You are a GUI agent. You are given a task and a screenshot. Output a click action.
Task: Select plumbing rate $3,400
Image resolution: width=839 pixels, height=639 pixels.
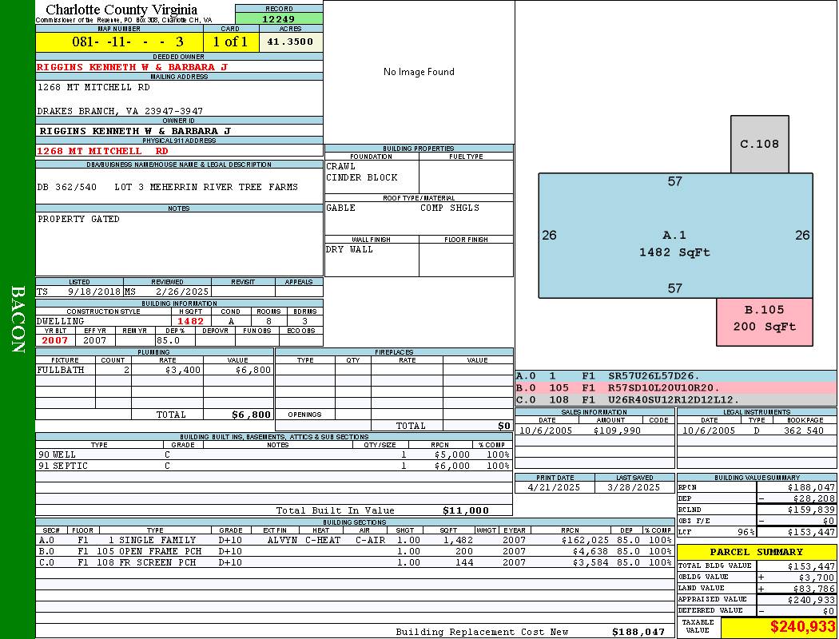(x=183, y=370)
